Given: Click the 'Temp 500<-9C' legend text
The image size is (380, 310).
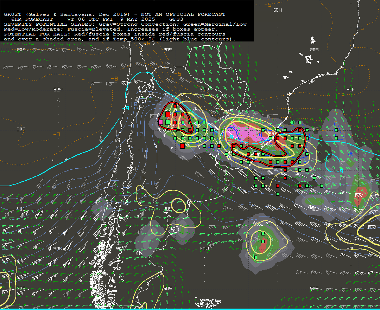Looking at the screenshot, I should (x=134, y=39).
